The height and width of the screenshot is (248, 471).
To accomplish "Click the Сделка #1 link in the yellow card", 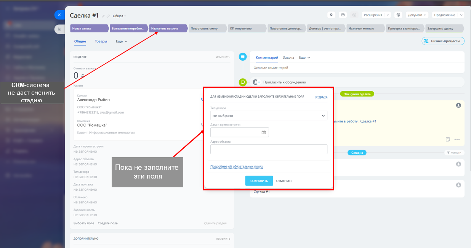I will coord(368,121).
